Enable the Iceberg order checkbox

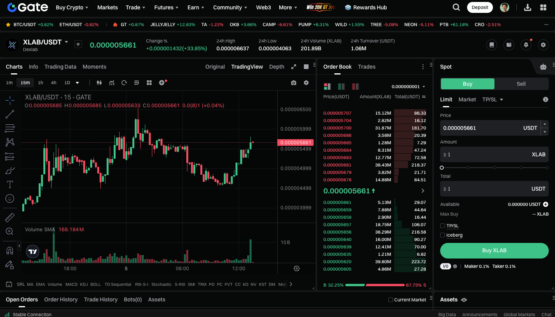coord(443,235)
